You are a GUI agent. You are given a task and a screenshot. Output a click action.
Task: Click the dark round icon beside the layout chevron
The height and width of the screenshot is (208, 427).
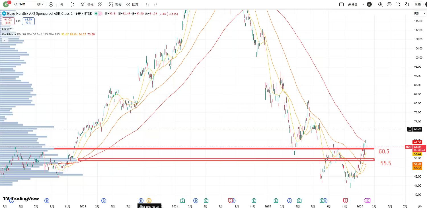coord(369,4)
